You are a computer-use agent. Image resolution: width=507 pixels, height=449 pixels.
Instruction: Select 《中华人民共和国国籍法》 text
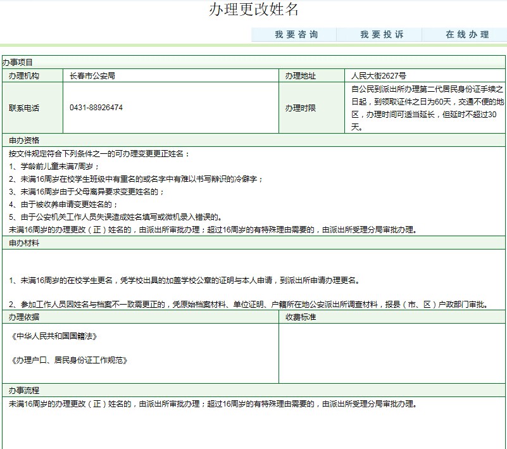click(x=53, y=336)
